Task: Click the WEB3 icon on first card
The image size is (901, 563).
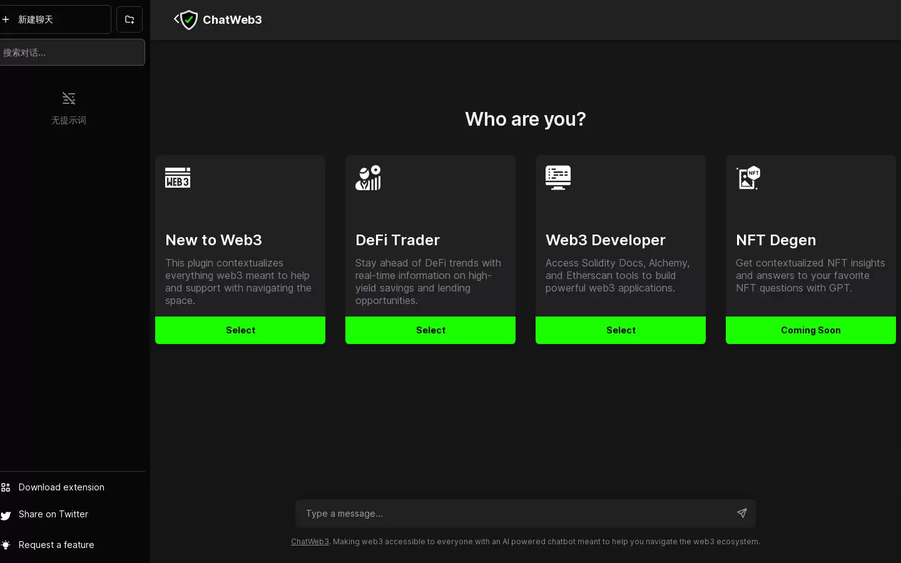Action: [178, 178]
